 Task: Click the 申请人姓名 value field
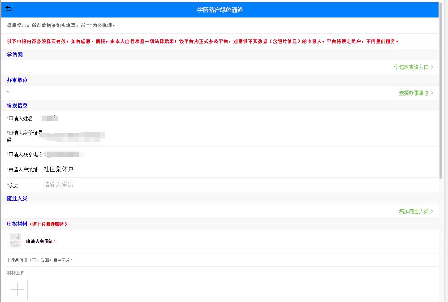tap(50, 118)
